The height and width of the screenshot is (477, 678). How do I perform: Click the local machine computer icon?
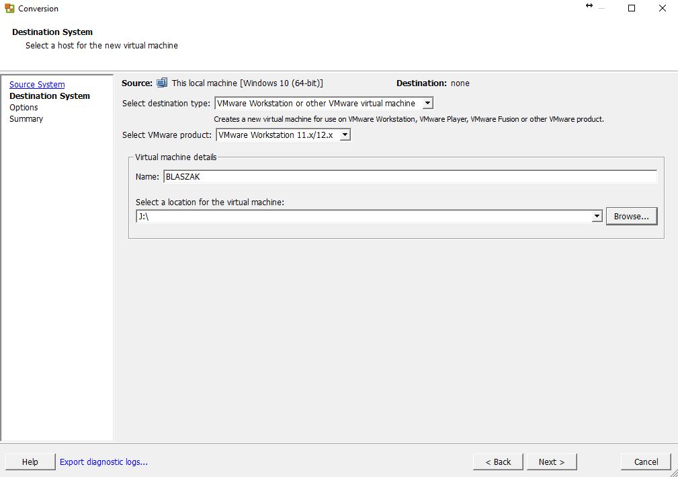(162, 83)
